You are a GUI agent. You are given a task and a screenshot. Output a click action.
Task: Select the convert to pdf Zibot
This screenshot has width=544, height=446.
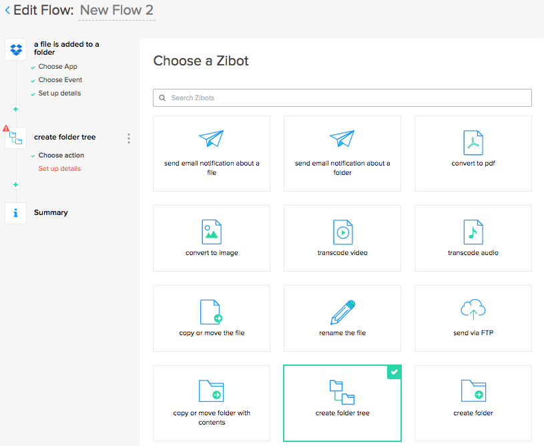point(473,153)
